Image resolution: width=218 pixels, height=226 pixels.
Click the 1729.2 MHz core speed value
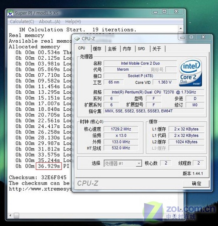click(121, 129)
